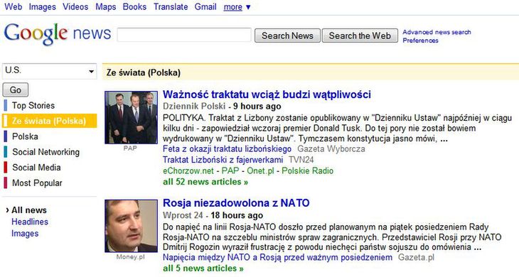Image resolution: width=519 pixels, height=277 pixels.
Task: Click the Ze świata (Polska) section header
Action: click(144, 72)
